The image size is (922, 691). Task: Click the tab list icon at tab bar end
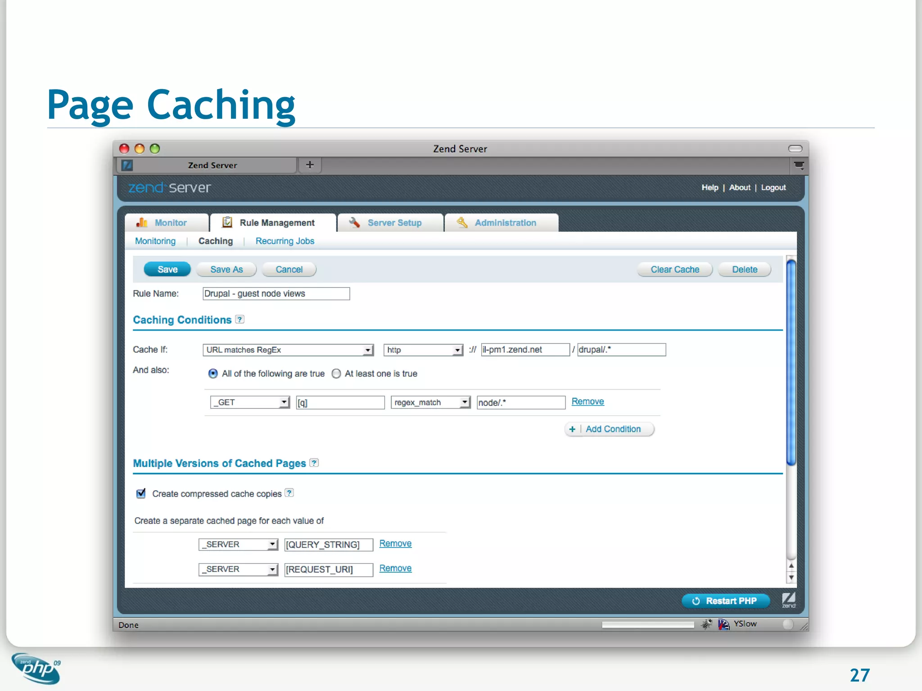coord(799,166)
